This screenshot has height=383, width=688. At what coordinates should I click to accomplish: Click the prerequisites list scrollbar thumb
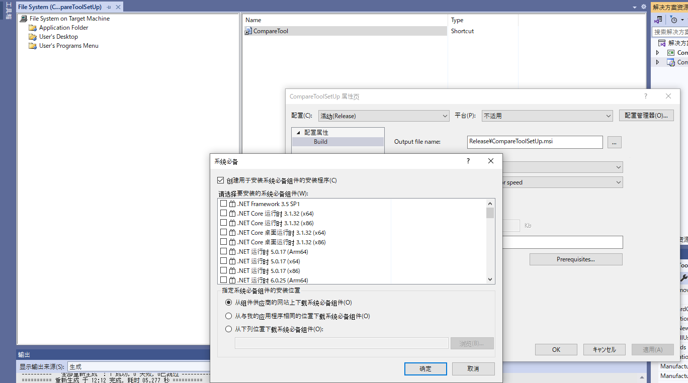pyautogui.click(x=490, y=213)
